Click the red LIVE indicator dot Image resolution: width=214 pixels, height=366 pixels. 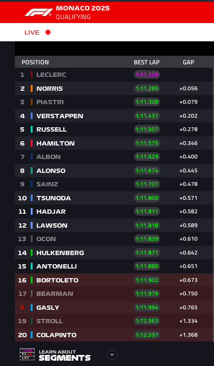48,32
